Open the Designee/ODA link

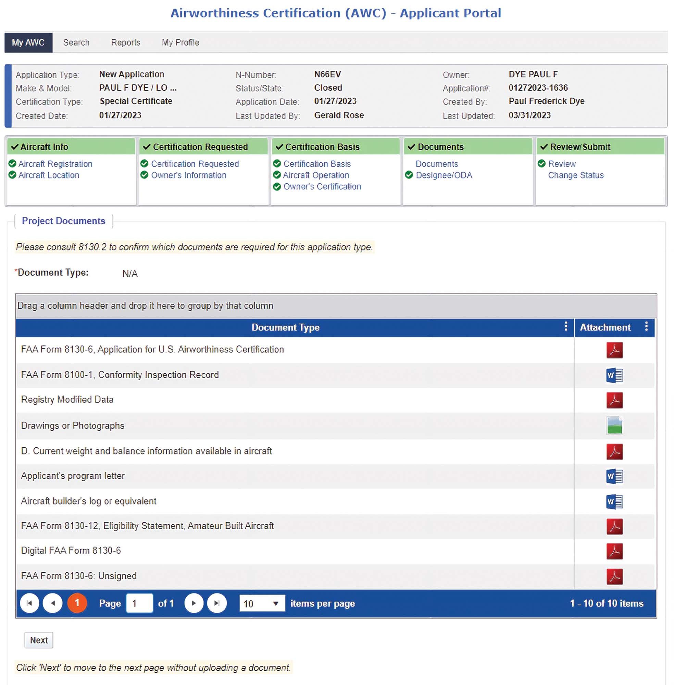coord(444,175)
